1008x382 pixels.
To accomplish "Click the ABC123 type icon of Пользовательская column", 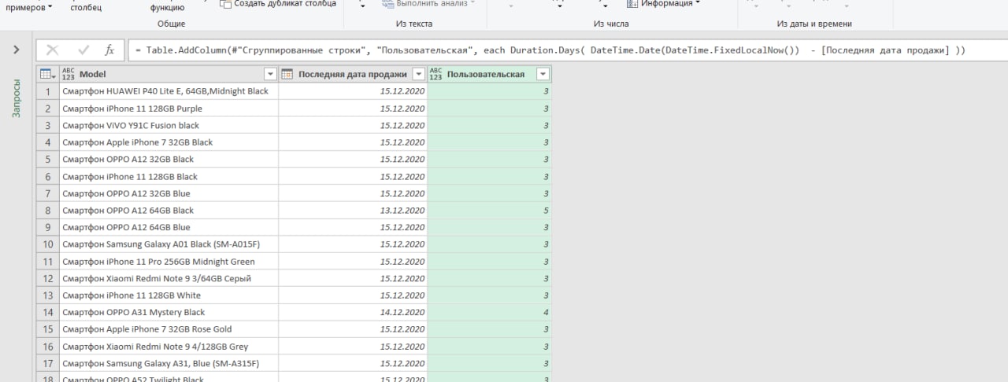I will tap(435, 74).
